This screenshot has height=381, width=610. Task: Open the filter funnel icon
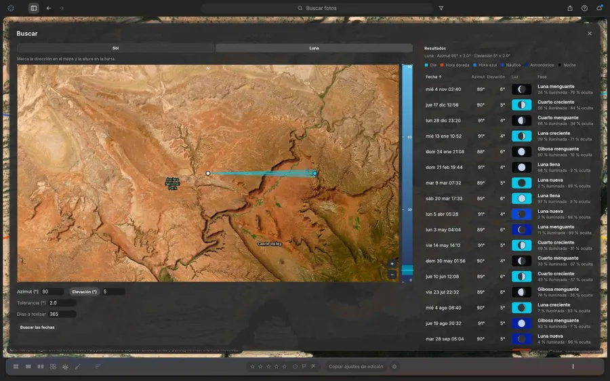pos(441,7)
